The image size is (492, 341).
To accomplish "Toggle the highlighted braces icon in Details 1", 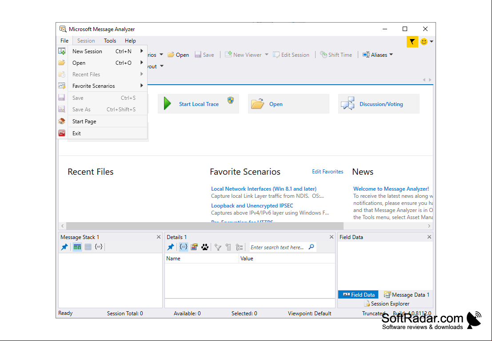I will (184, 247).
